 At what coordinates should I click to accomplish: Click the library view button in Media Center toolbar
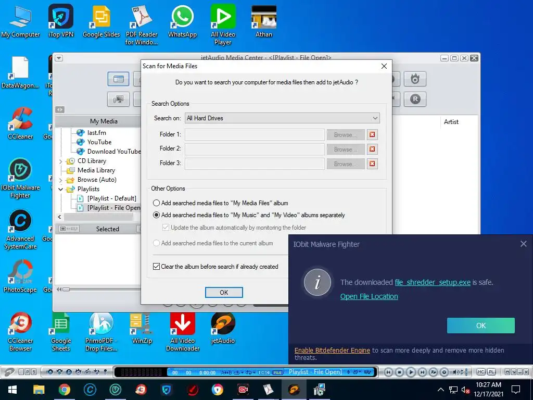point(118,79)
